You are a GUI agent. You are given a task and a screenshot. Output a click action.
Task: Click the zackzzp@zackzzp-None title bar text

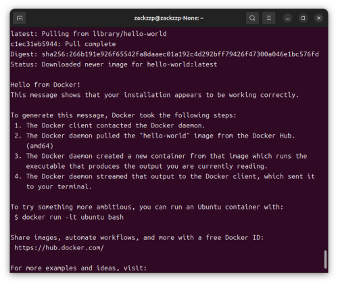tap(169, 18)
